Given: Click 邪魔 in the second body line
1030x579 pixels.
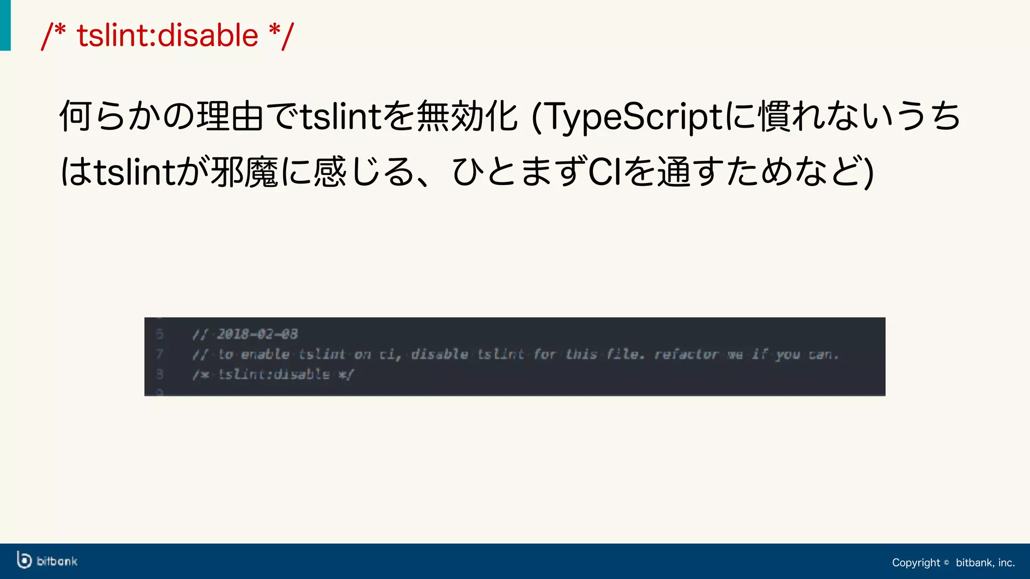Looking at the screenshot, I should pos(244,172).
